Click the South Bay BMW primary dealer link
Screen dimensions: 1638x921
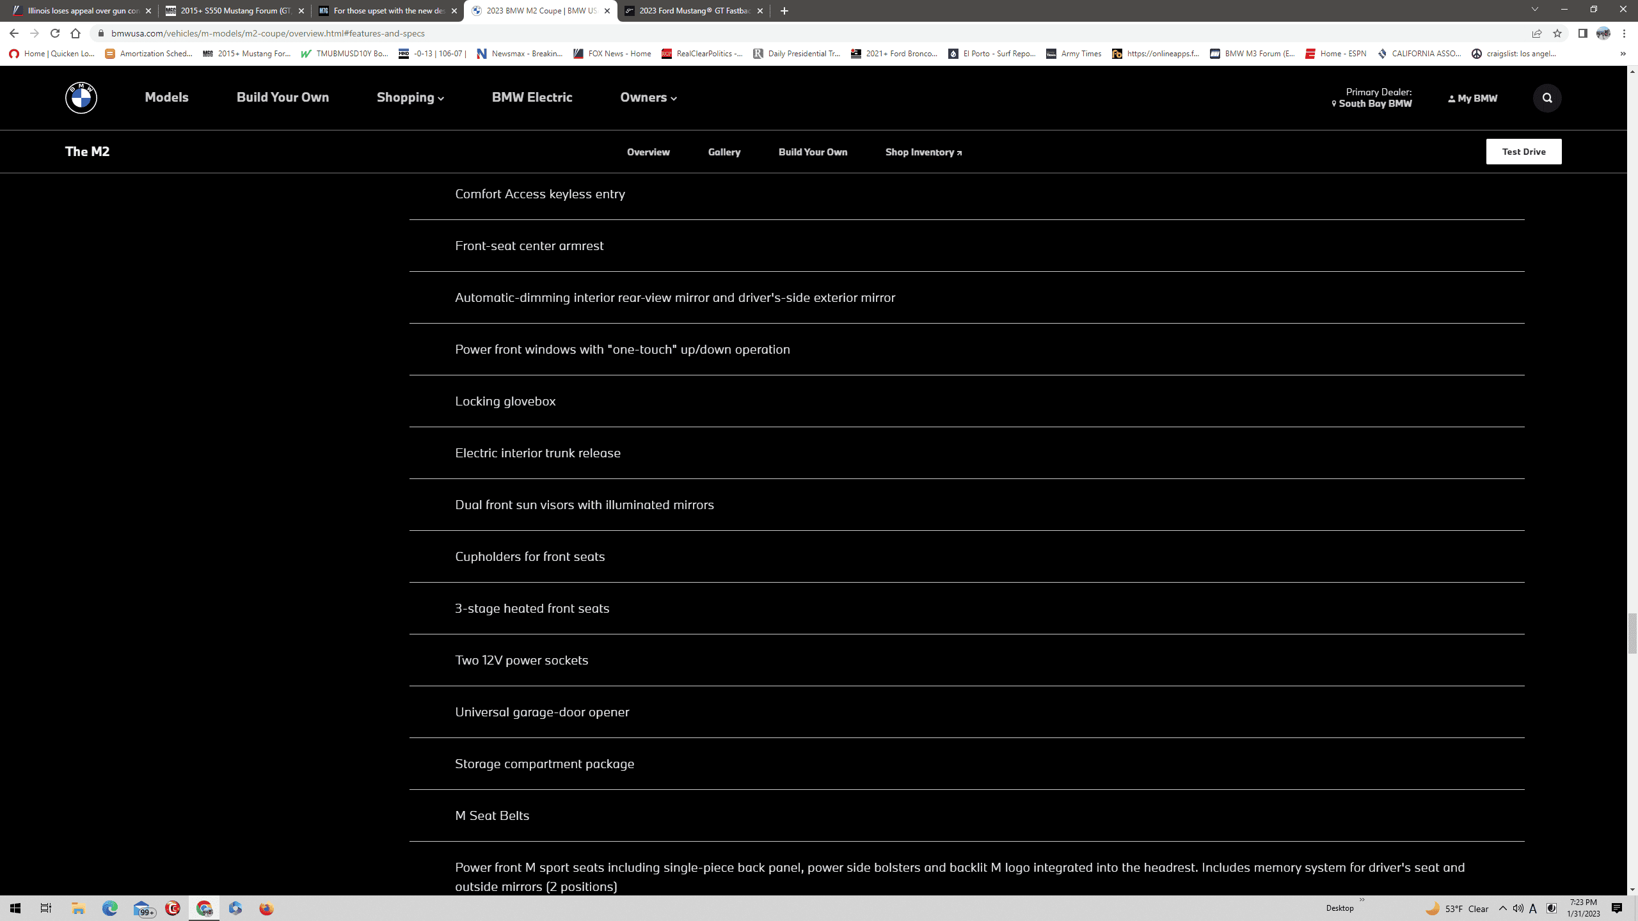1371,104
